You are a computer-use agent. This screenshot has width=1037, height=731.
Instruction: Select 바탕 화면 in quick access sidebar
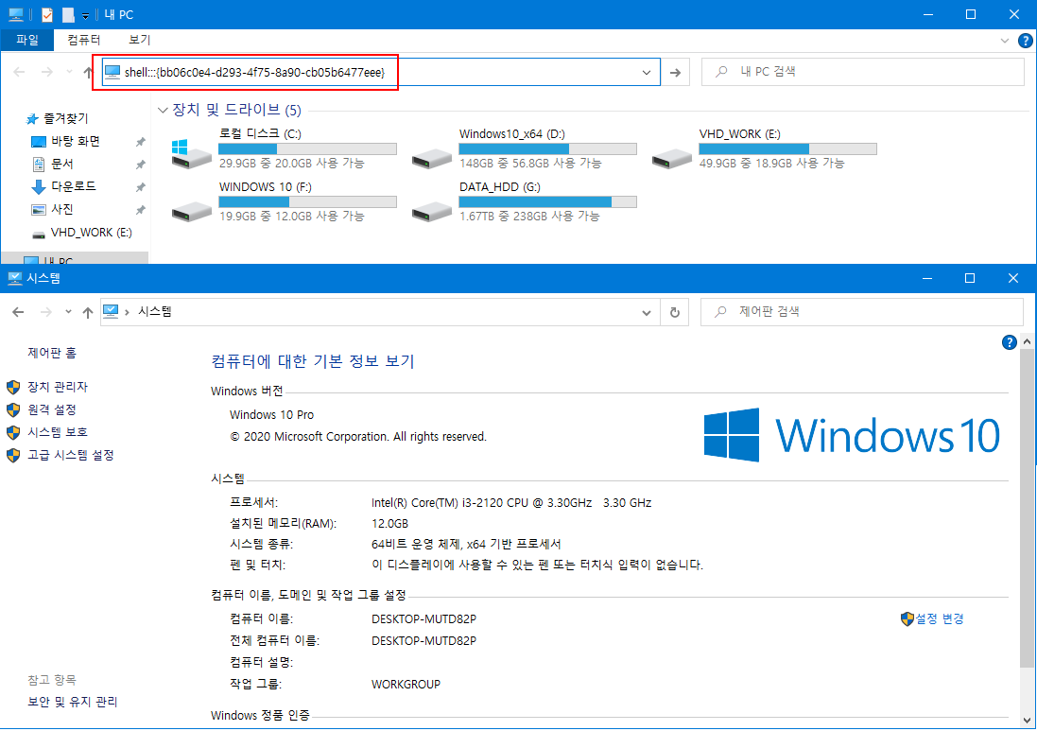point(76,141)
